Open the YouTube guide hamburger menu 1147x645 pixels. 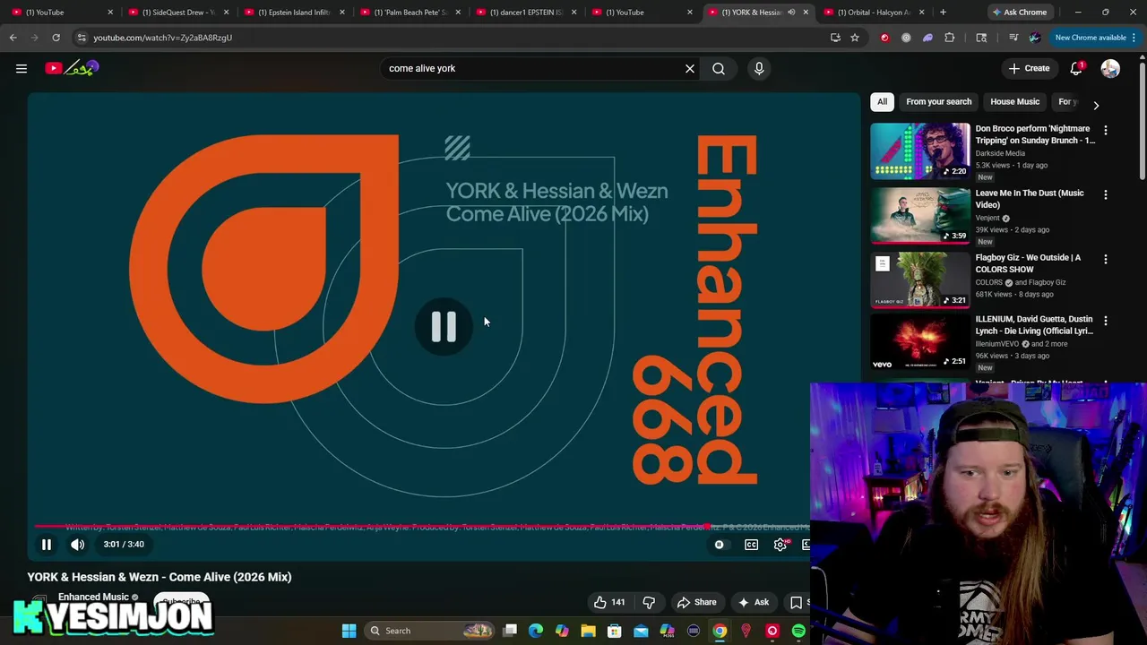tap(22, 68)
